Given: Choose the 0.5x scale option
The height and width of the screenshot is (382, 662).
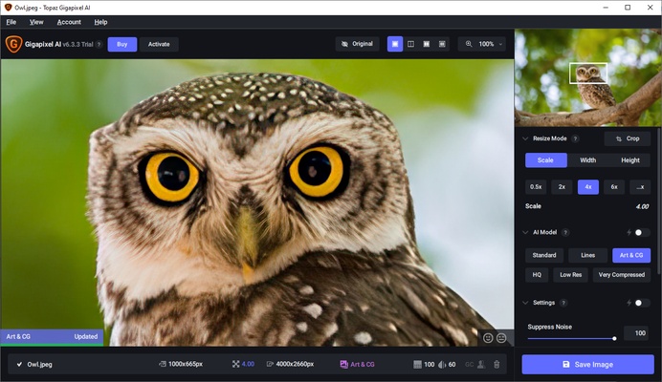Looking at the screenshot, I should pos(536,187).
